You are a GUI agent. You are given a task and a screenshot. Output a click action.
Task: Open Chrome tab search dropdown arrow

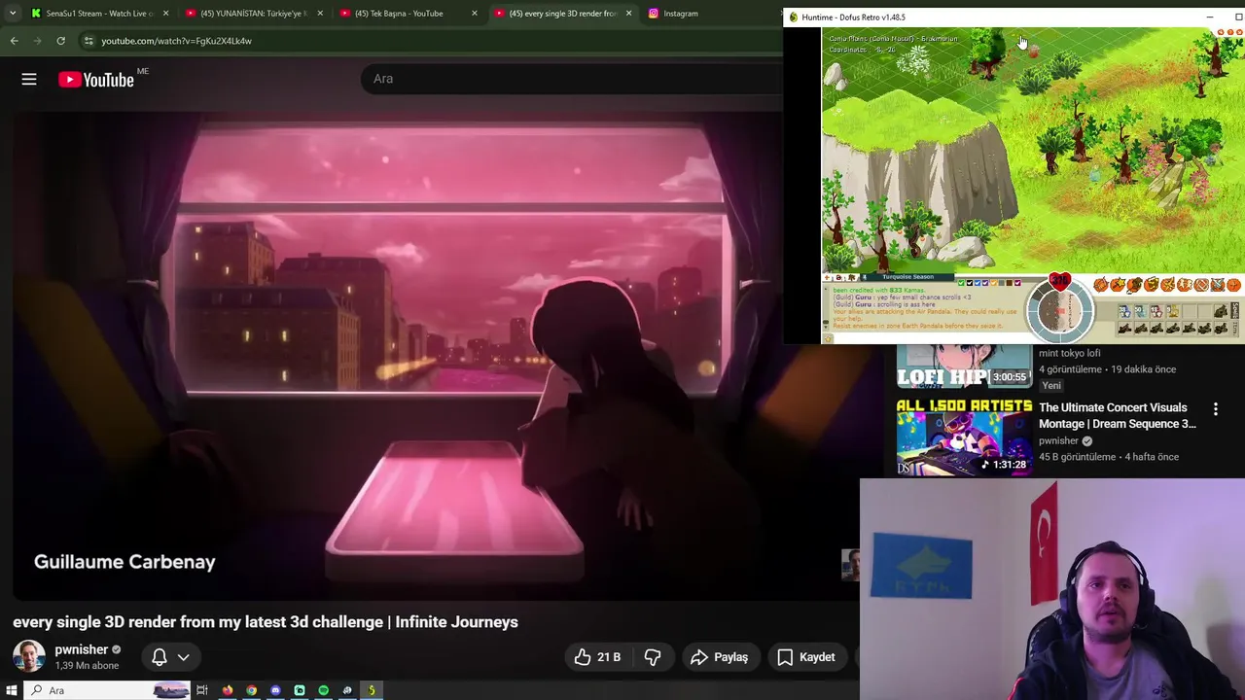coord(13,13)
